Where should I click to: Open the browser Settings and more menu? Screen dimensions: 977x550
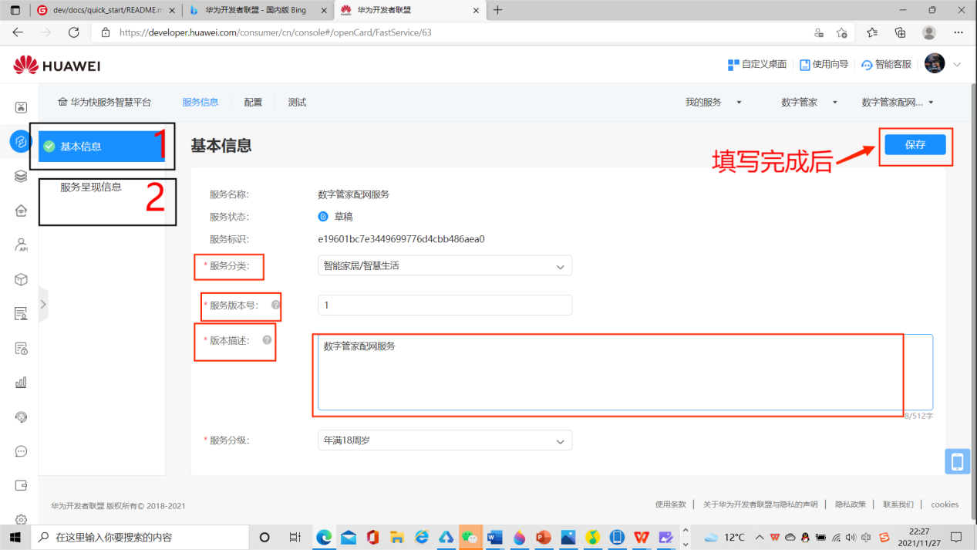pos(958,32)
